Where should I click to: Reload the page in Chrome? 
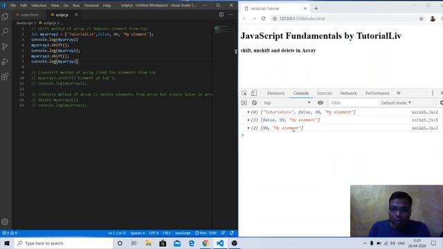point(263,19)
